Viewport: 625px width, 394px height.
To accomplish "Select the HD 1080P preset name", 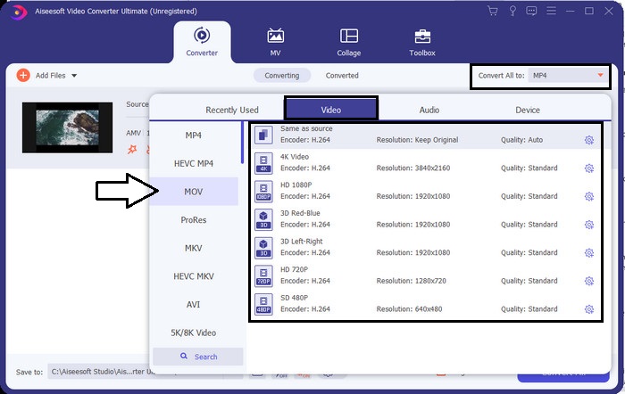I will [x=296, y=185].
